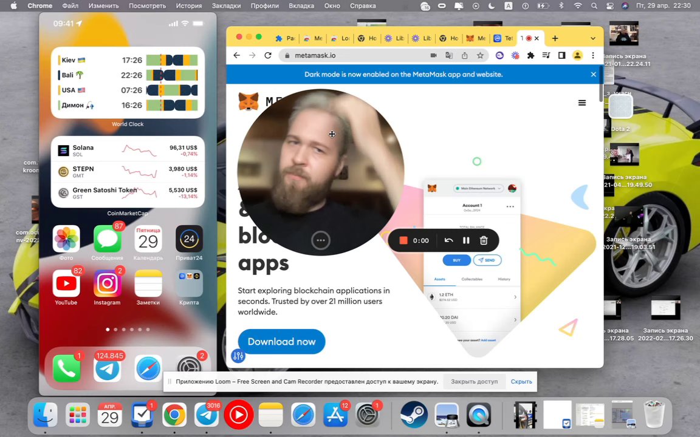Viewport: 700px width, 437px height.
Task: Open settings sliders icon at page bottom-left
Action: (x=238, y=356)
